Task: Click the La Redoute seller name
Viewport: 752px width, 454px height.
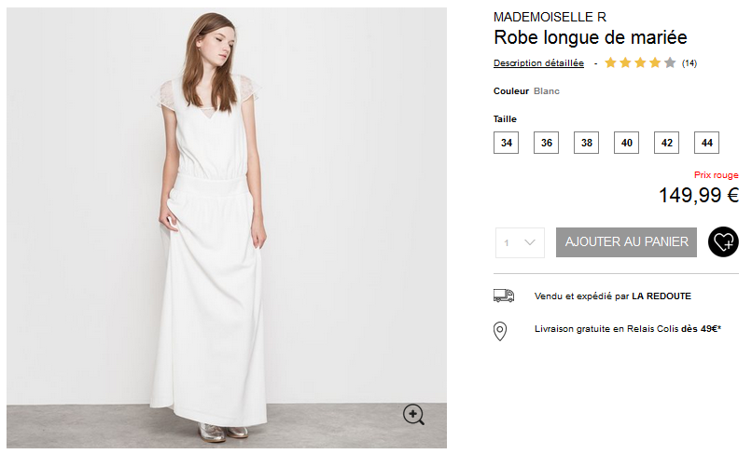Action: (x=661, y=296)
